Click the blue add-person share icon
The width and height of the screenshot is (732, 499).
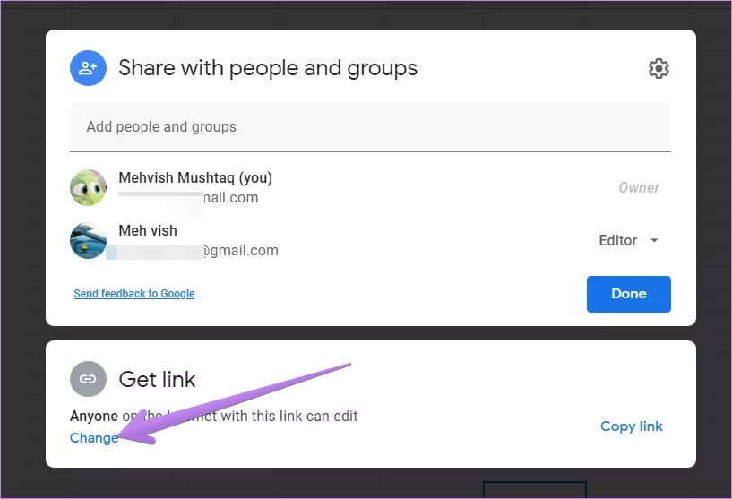88,68
